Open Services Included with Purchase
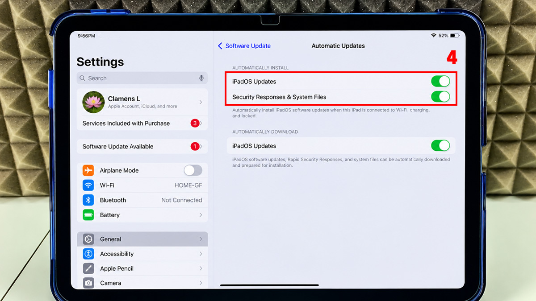The width and height of the screenshot is (536, 301). tap(142, 123)
